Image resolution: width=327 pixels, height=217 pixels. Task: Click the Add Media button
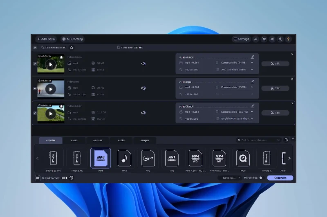[x=46, y=39]
